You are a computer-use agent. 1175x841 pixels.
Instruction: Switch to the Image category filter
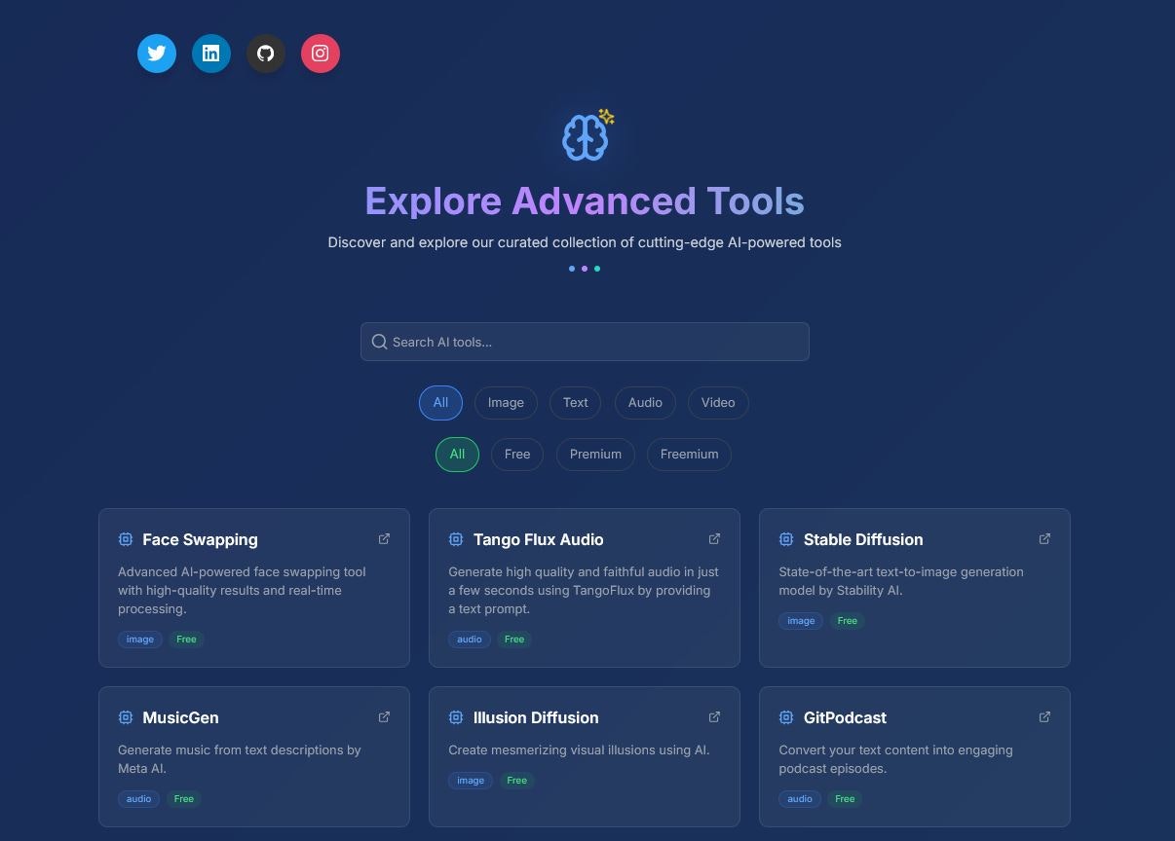(506, 402)
